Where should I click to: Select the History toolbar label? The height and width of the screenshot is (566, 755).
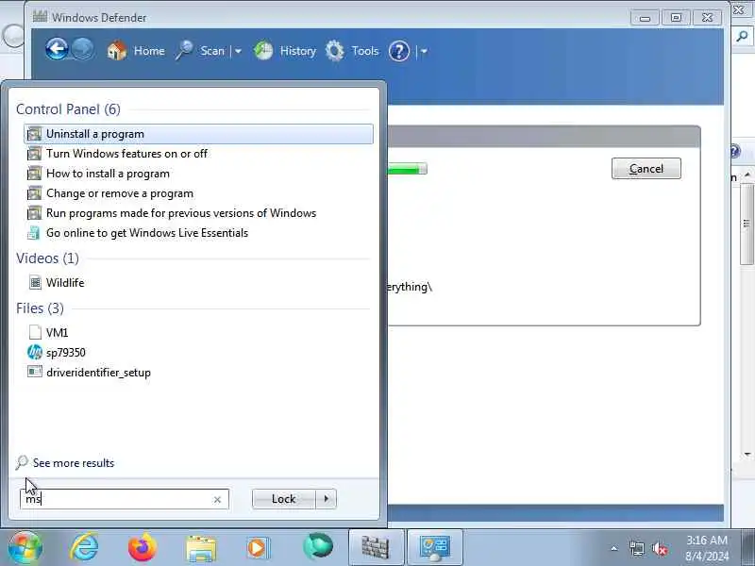pos(297,51)
